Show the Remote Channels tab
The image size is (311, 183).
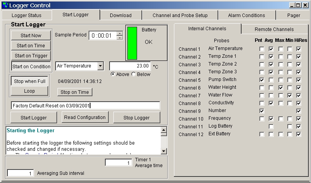click(x=274, y=29)
